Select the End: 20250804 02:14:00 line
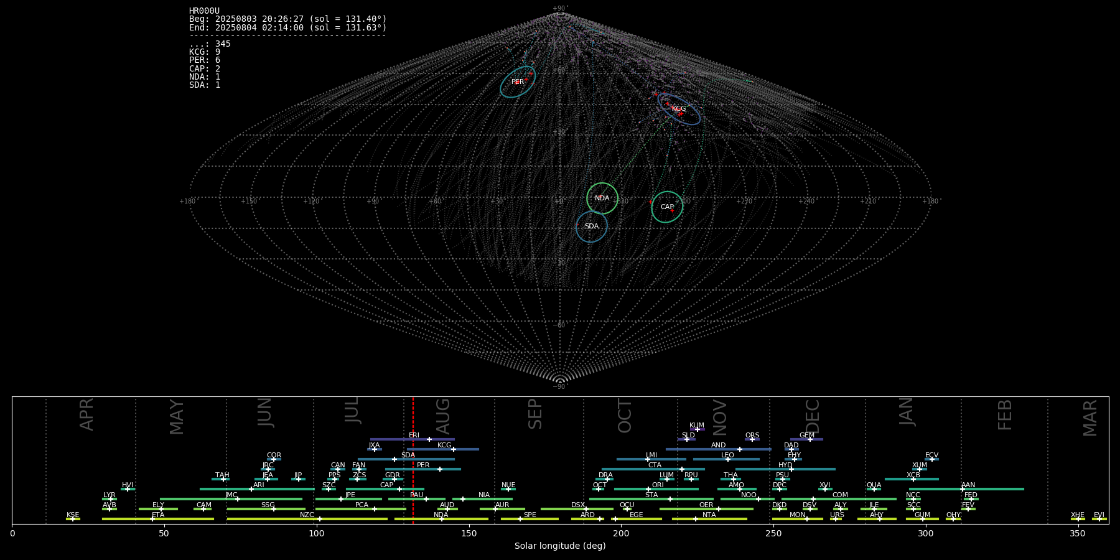This screenshot has height=560, width=1120. [288, 27]
